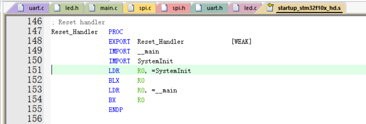The height and width of the screenshot is (124, 366).
Task: Click the PROC keyword
Action: [x=116, y=32]
